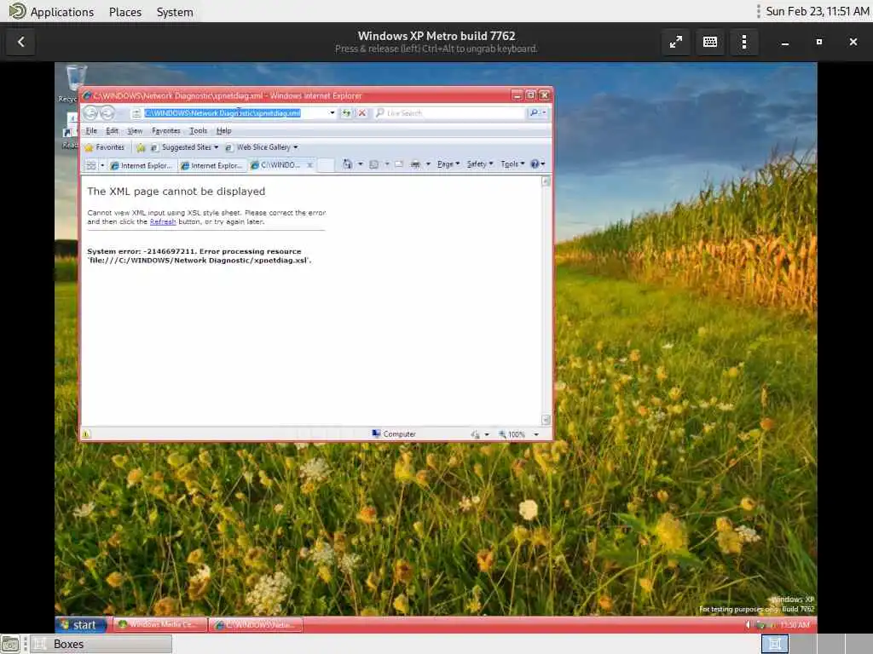
Task: Close the C:\WINDO... tab
Action: point(310,165)
